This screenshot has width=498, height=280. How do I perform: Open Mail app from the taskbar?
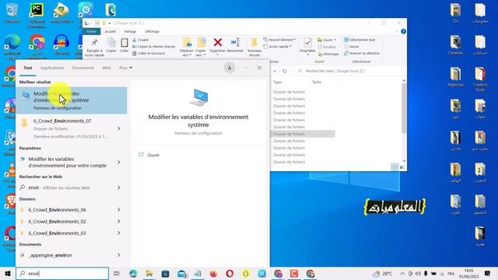click(x=181, y=273)
